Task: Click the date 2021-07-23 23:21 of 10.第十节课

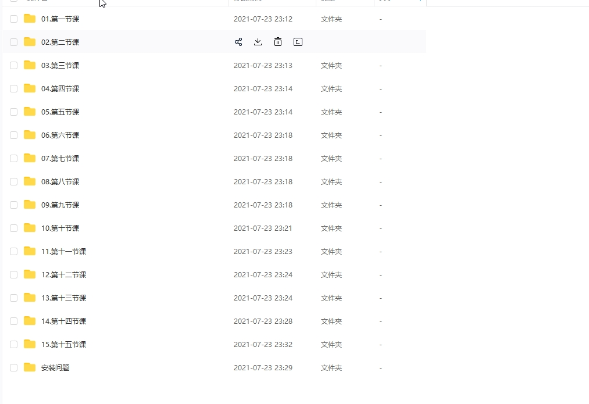Action: click(x=263, y=228)
